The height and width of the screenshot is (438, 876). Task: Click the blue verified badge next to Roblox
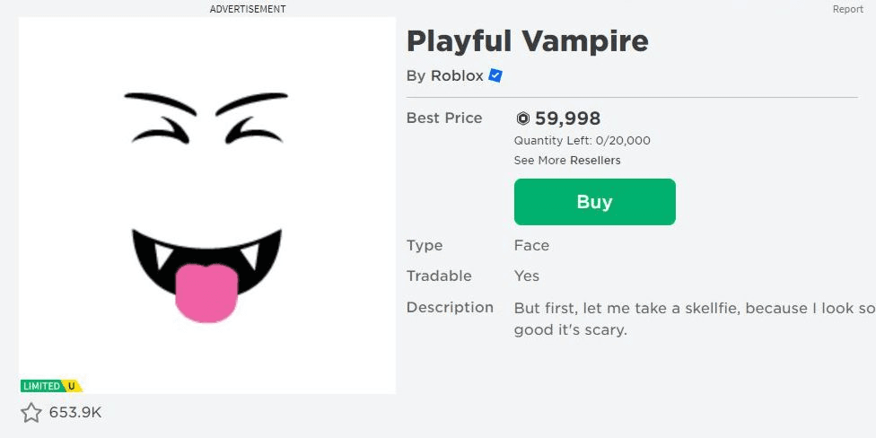pyautogui.click(x=495, y=75)
